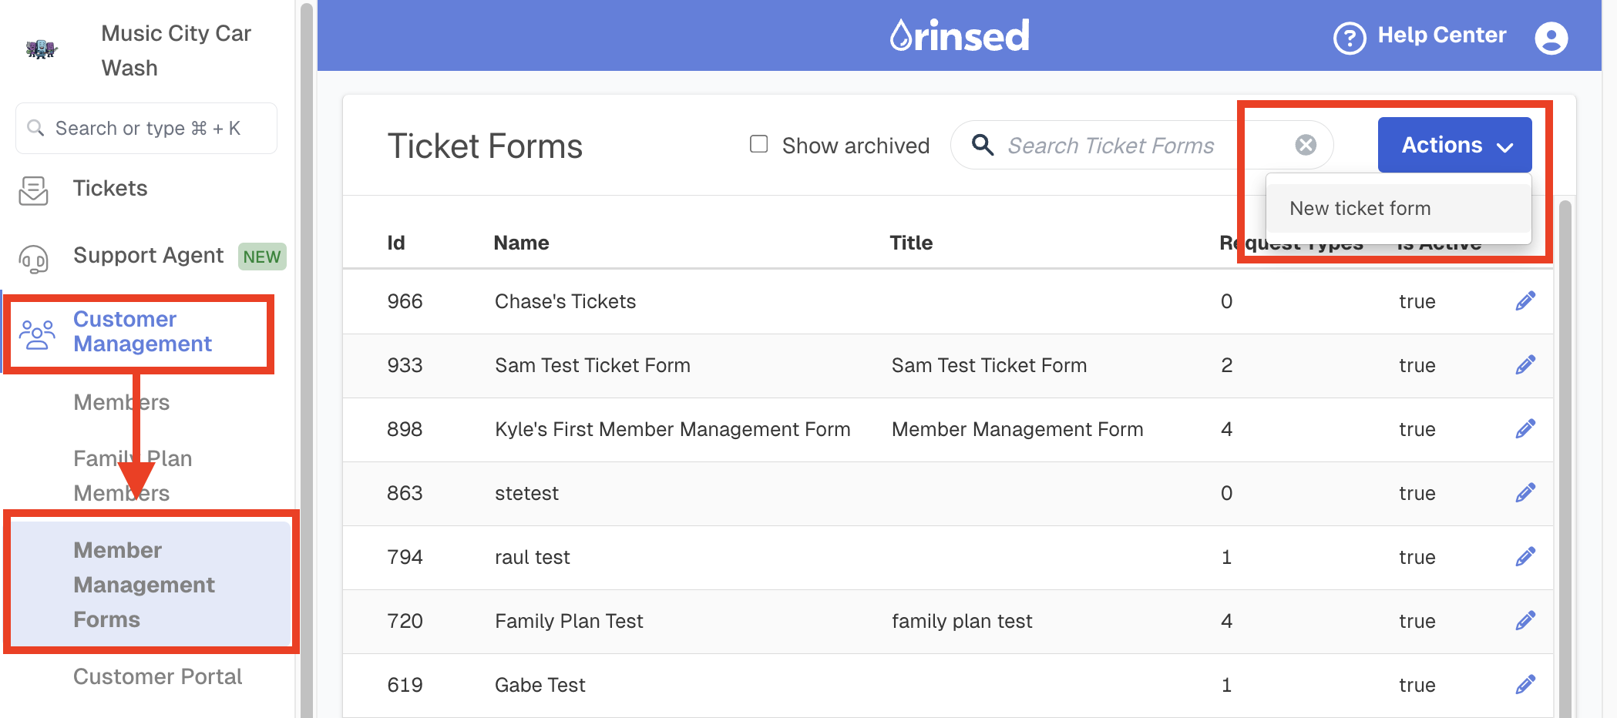This screenshot has height=718, width=1617.
Task: Click the id 619 cell
Action: point(405,685)
